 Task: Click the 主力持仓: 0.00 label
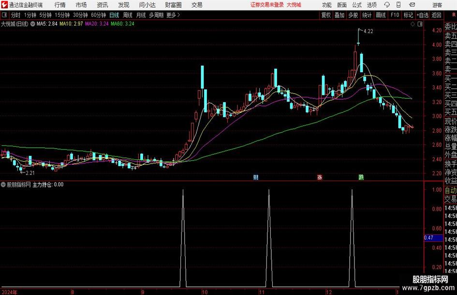pyautogui.click(x=48, y=185)
